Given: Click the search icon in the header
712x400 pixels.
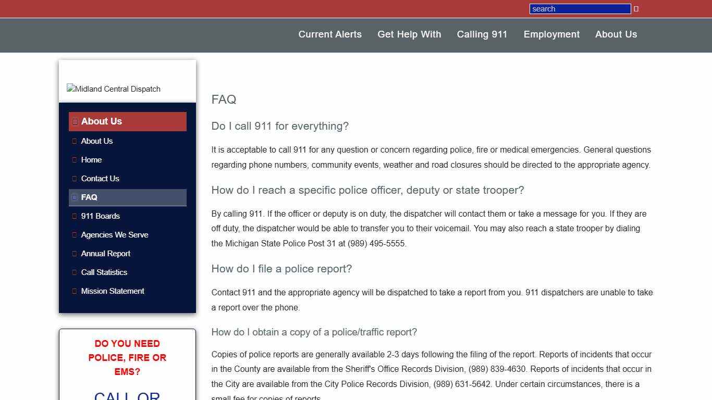Looking at the screenshot, I should pos(635,8).
